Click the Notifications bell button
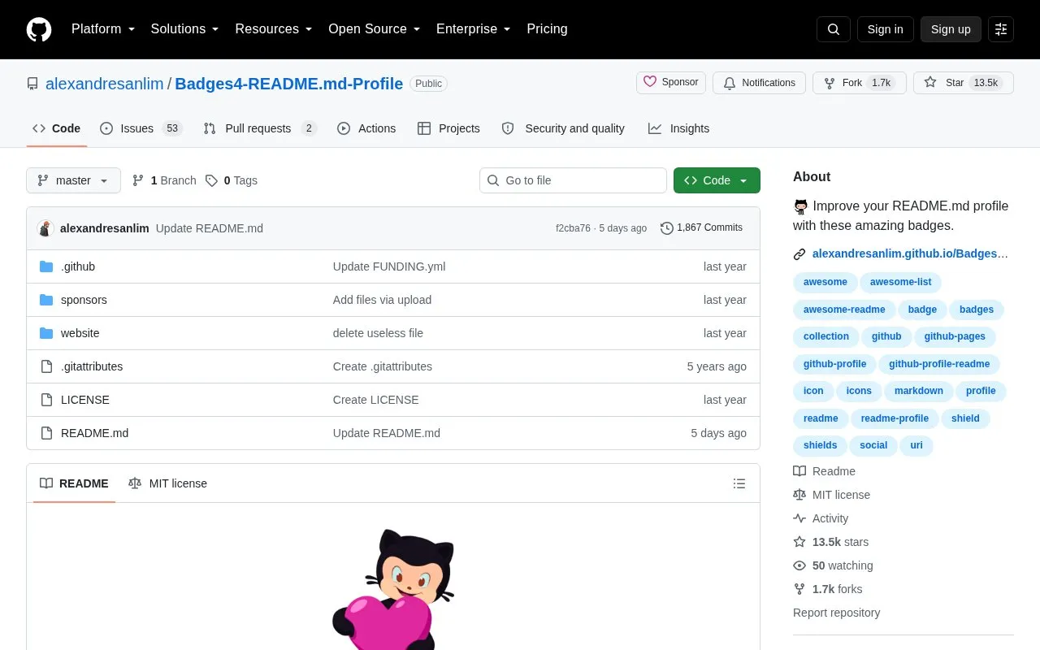 (x=759, y=83)
